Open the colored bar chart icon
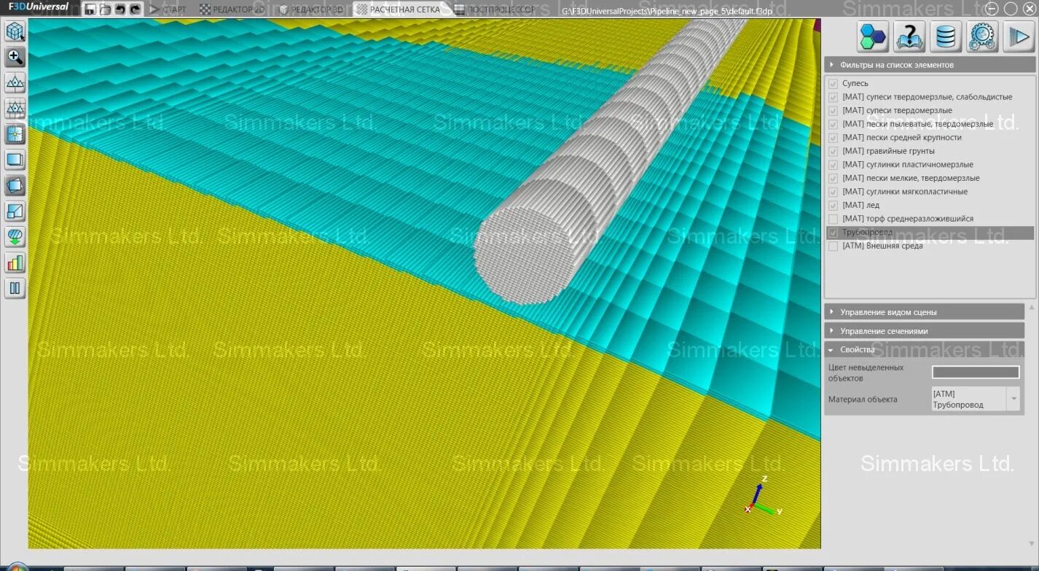The image size is (1039, 571). (x=15, y=263)
